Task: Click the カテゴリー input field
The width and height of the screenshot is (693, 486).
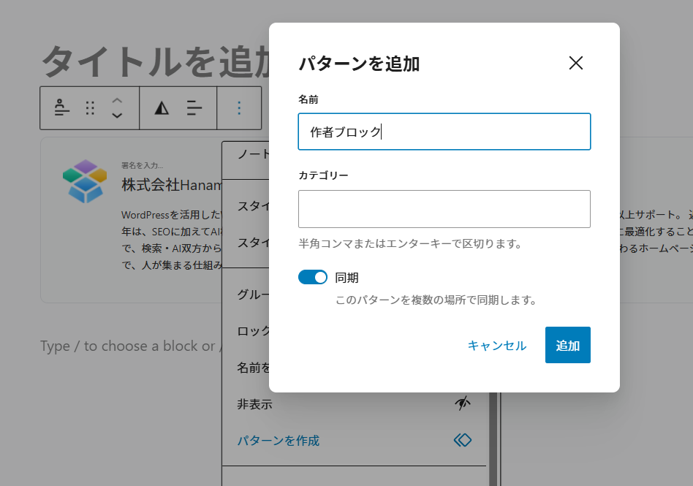Action: pos(444,209)
